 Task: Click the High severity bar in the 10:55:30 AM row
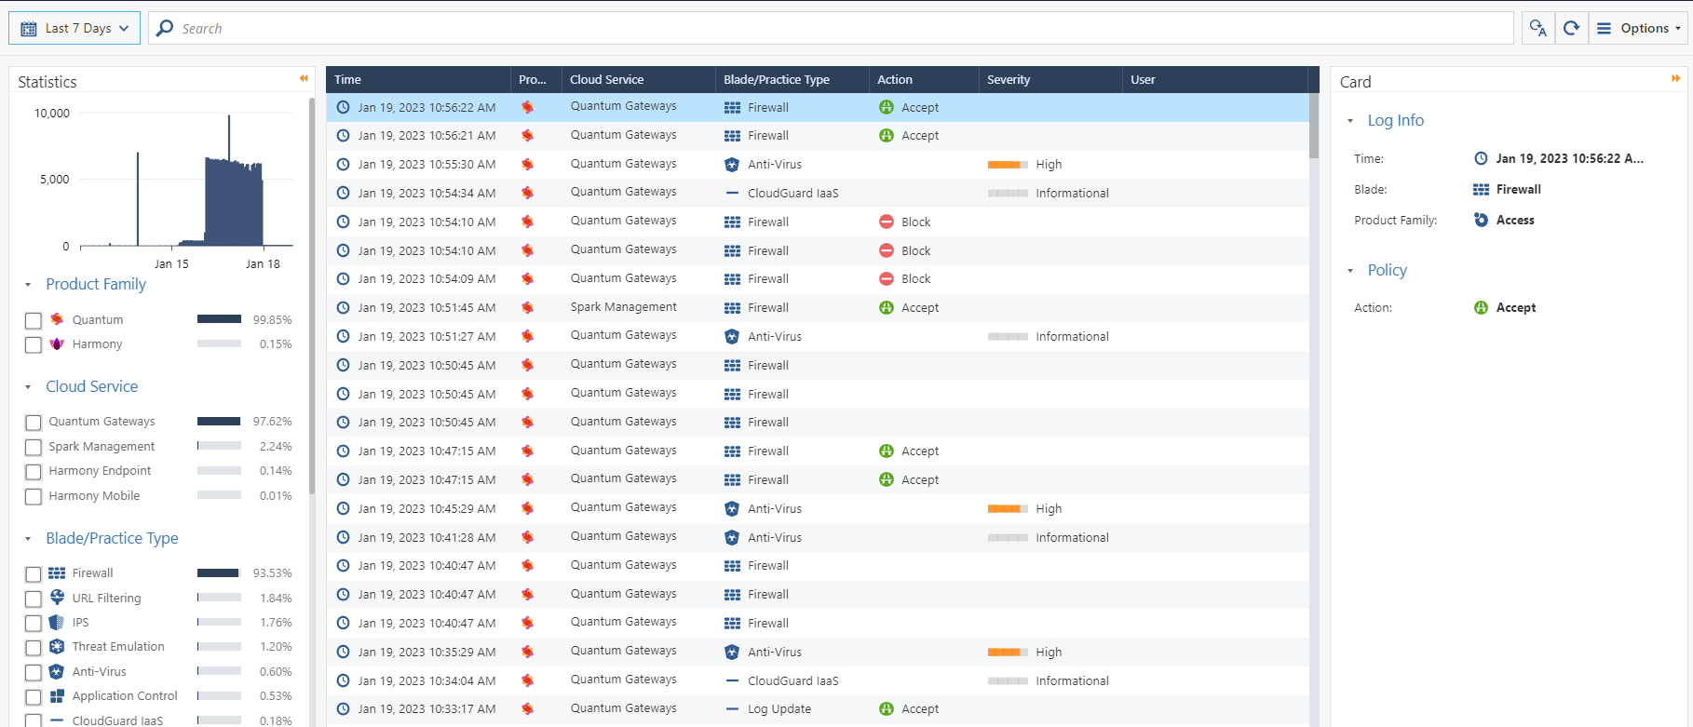pyautogui.click(x=1008, y=165)
